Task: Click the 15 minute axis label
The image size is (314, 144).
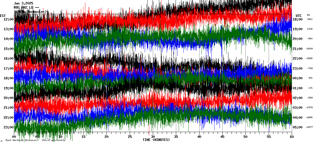Action: coord(84,137)
